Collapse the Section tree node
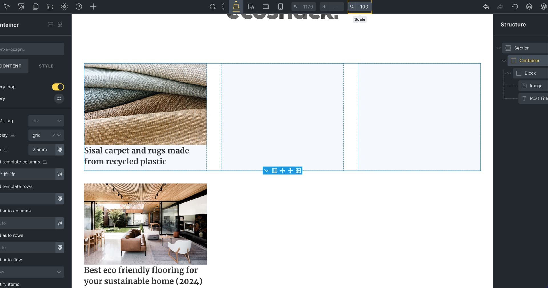The height and width of the screenshot is (288, 548). 499,48
